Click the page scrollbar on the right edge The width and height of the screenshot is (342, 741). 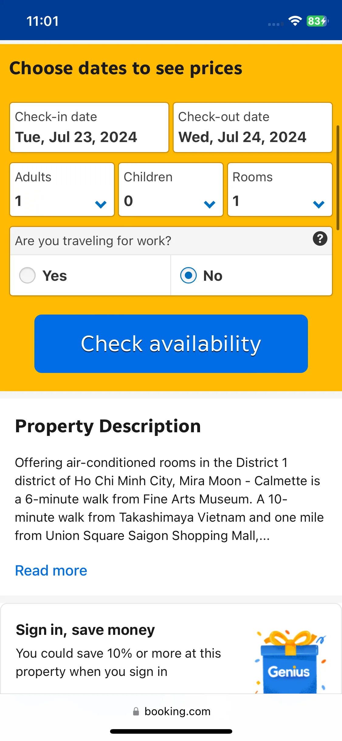click(x=338, y=177)
